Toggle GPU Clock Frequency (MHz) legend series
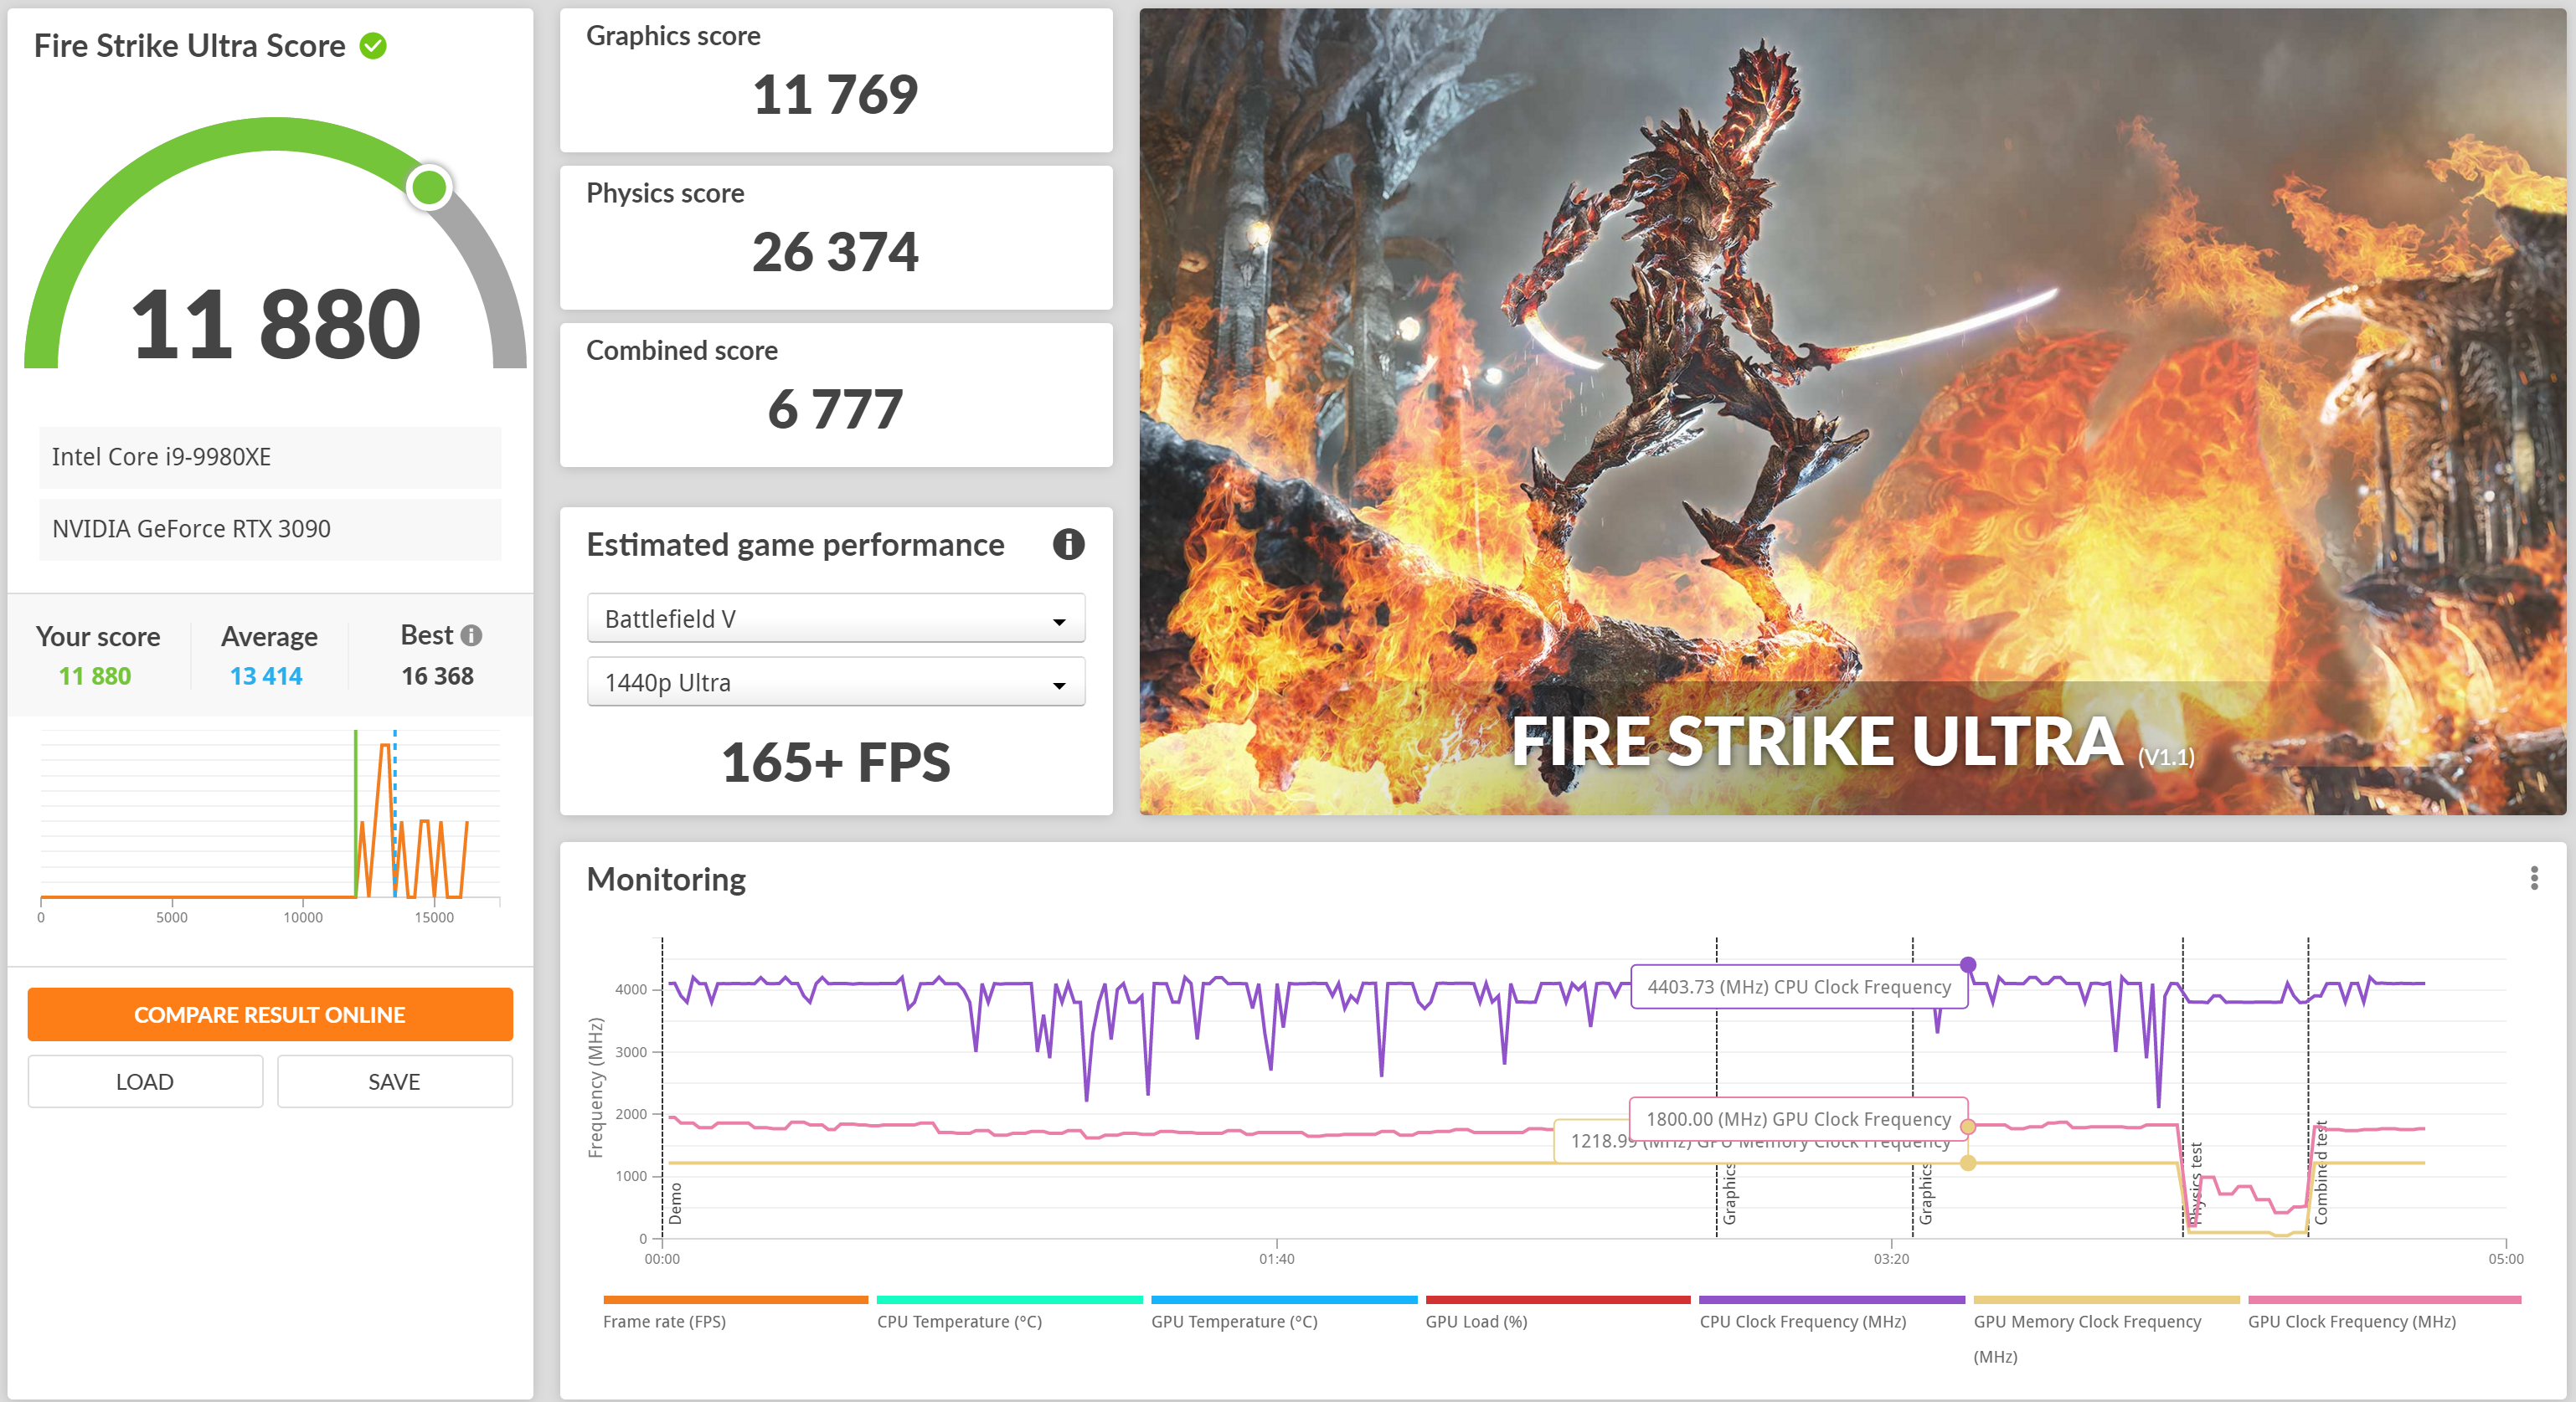The height and width of the screenshot is (1402, 2576). click(2351, 1321)
